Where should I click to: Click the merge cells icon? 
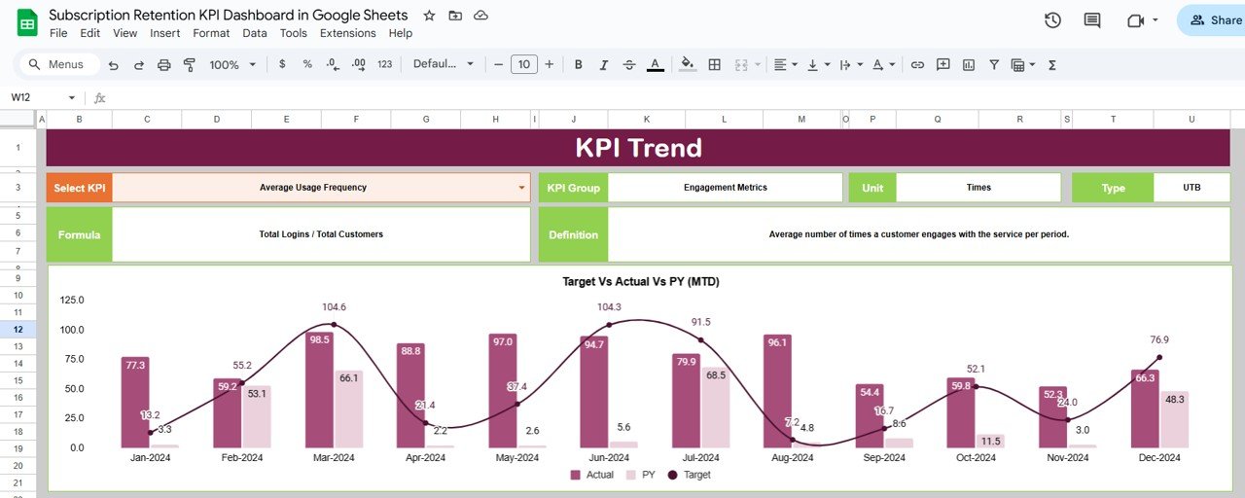coord(741,64)
